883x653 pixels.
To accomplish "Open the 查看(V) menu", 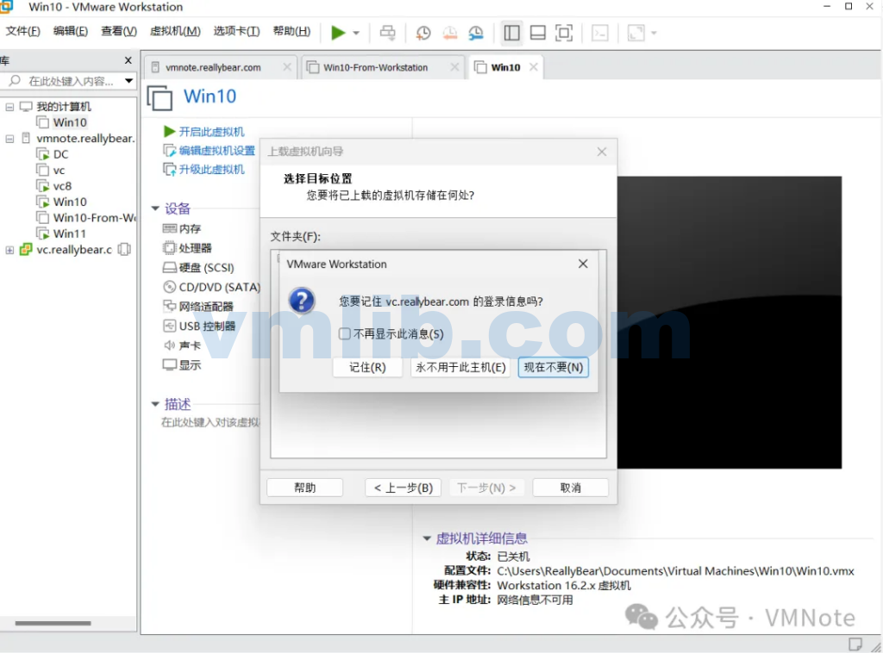I will point(119,31).
